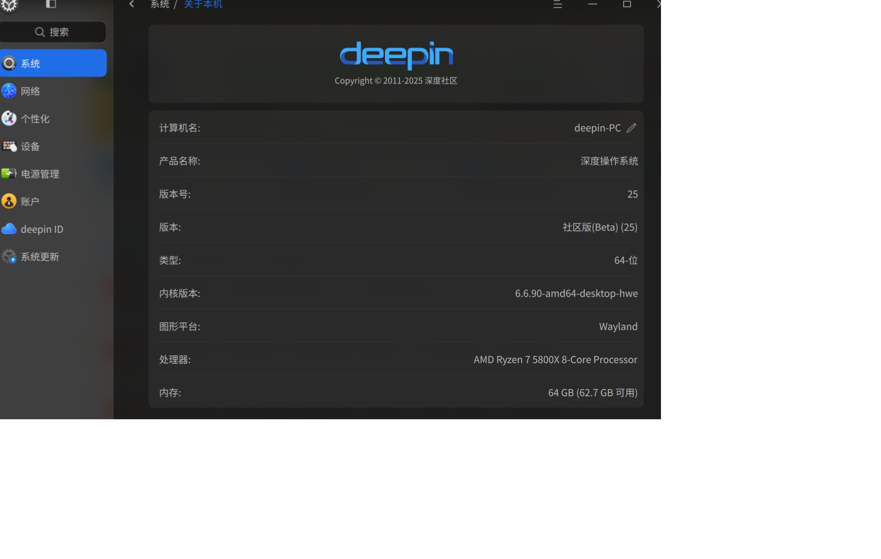Open the deepin ID cloud settings
This screenshot has width=881, height=559.
(x=53, y=229)
